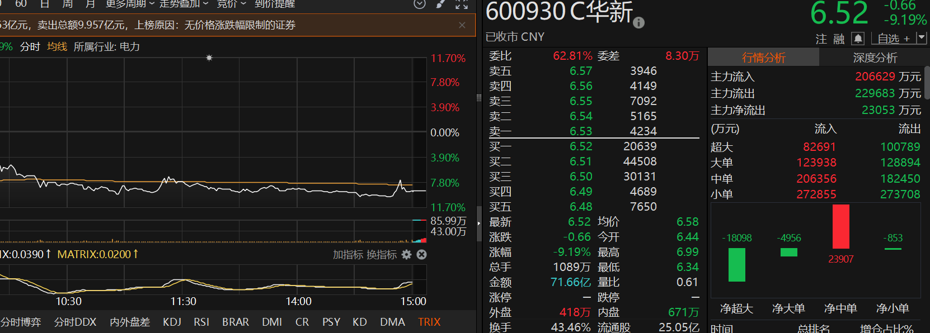The width and height of the screenshot is (930, 333).
Task: Expand the 自选 watchlist dropdown arrow
Action: click(x=922, y=38)
